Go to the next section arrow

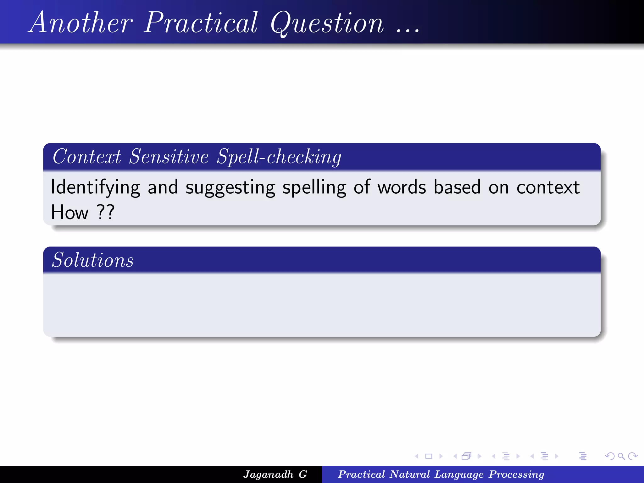click(x=557, y=456)
